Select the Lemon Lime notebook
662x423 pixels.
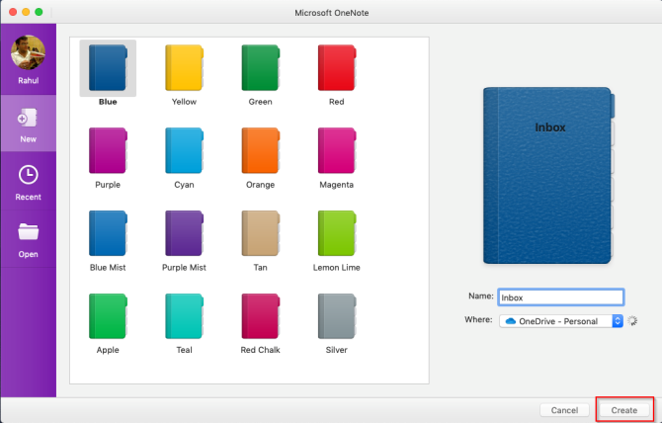[336, 234]
